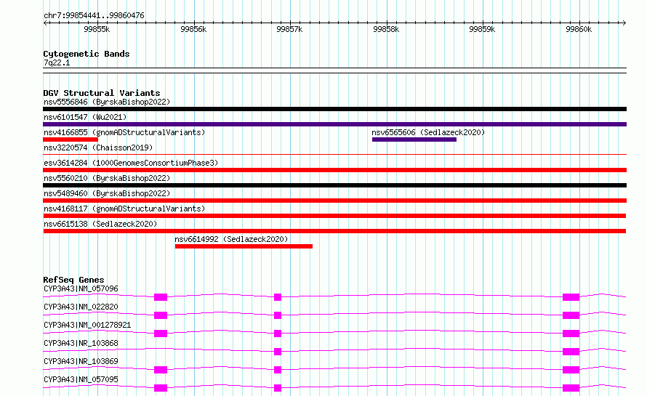Viewport: 647px width, 396px height.
Task: Click the 7q22.1 band label
Action: [57, 62]
